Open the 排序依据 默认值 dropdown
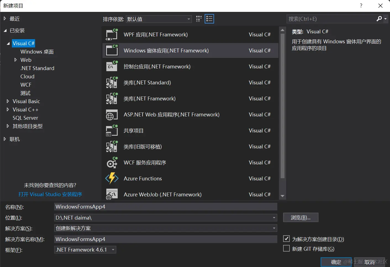Image resolution: width=390 pixels, height=267 pixels. tap(159, 19)
